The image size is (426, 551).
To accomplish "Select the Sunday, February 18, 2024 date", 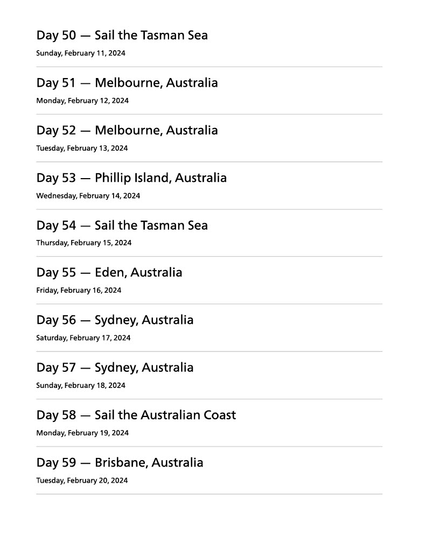I will pos(81,385).
